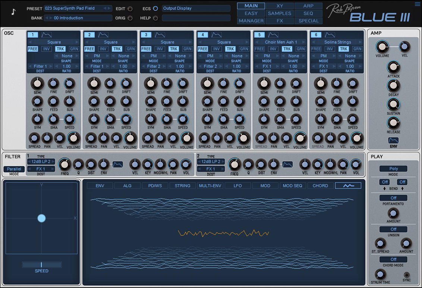This screenshot has width=422, height=288.
Task: Open the Choir Men Aah 1 waveform selector
Action: tap(280, 42)
